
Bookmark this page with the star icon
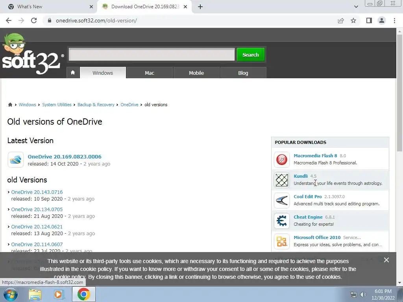[353, 20]
